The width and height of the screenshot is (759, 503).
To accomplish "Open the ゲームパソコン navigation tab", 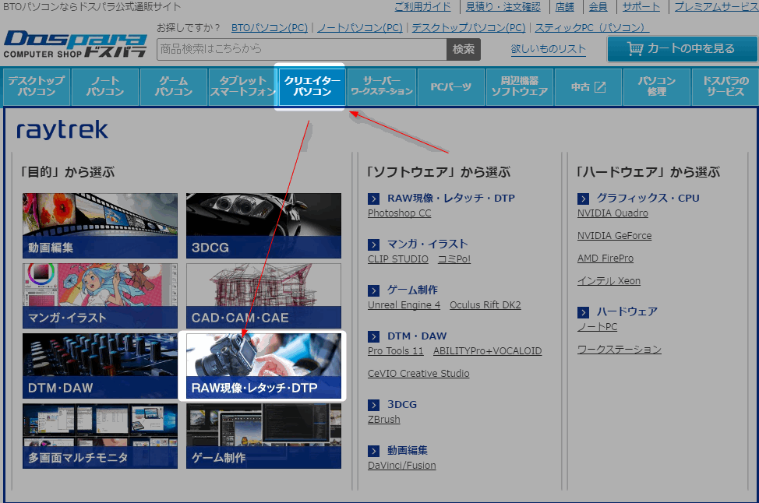I will 174,87.
